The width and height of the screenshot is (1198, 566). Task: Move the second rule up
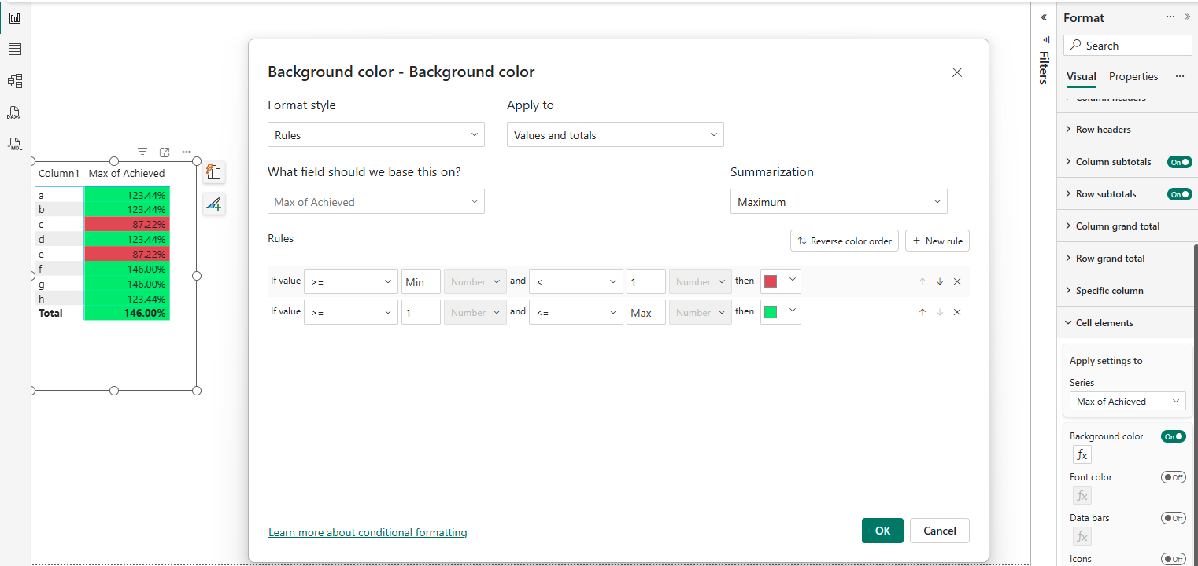[923, 312]
